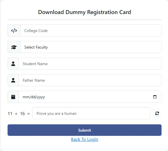The width and height of the screenshot is (168, 151).
Task: Open the Select Faculty dropdown
Action: tap(91, 47)
